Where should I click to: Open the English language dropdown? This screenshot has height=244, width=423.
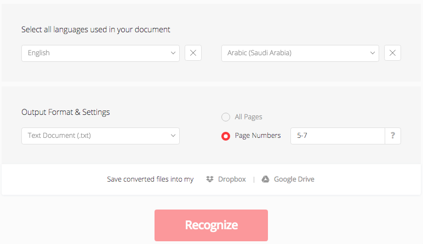[100, 53]
